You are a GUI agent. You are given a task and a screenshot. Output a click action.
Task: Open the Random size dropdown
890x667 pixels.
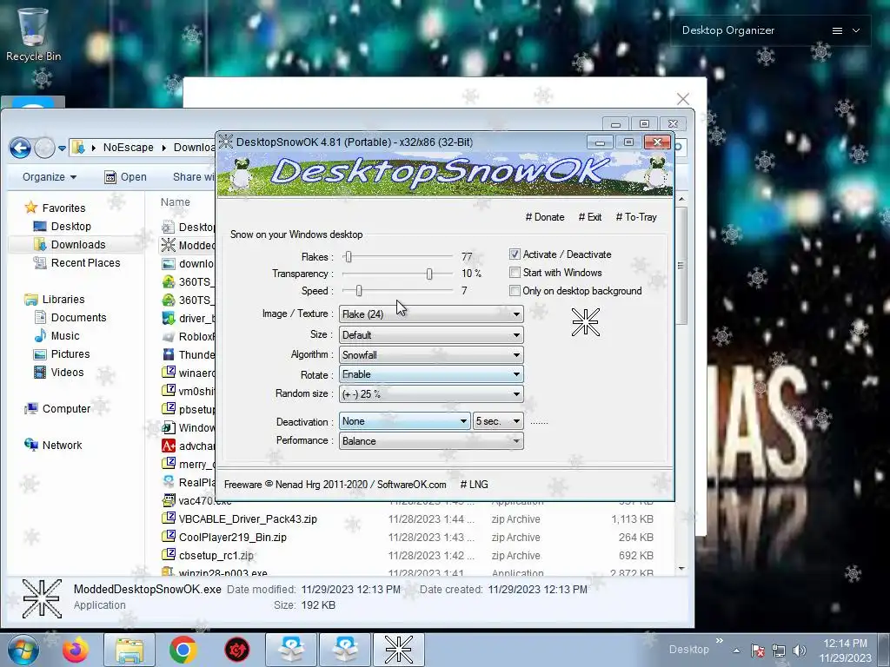431,393
